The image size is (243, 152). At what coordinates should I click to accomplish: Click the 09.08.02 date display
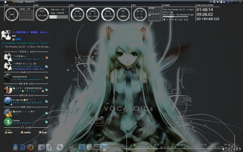click(x=205, y=14)
